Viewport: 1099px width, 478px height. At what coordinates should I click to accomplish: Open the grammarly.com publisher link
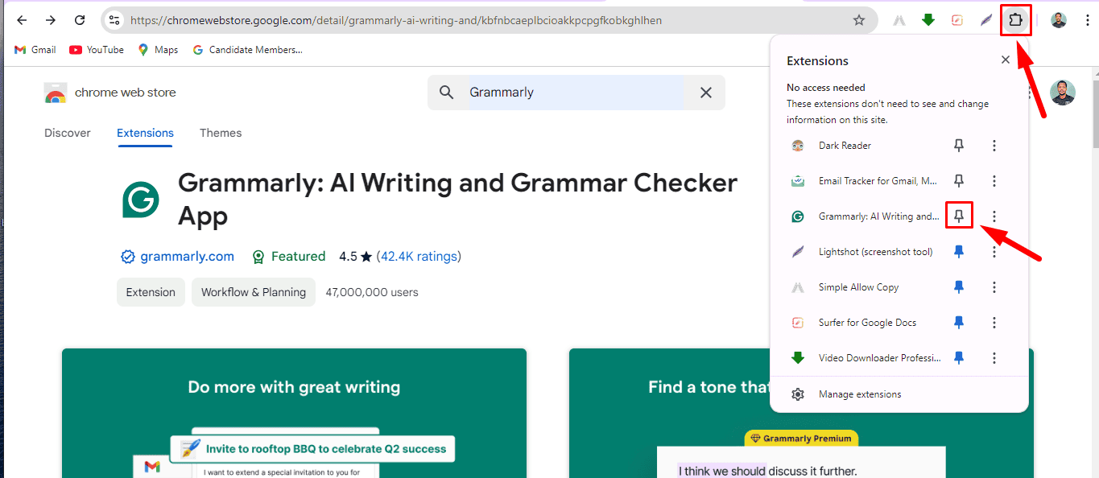click(187, 257)
